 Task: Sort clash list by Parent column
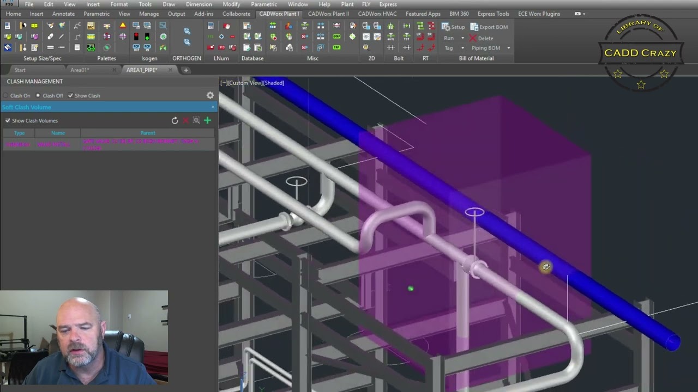[148, 133]
